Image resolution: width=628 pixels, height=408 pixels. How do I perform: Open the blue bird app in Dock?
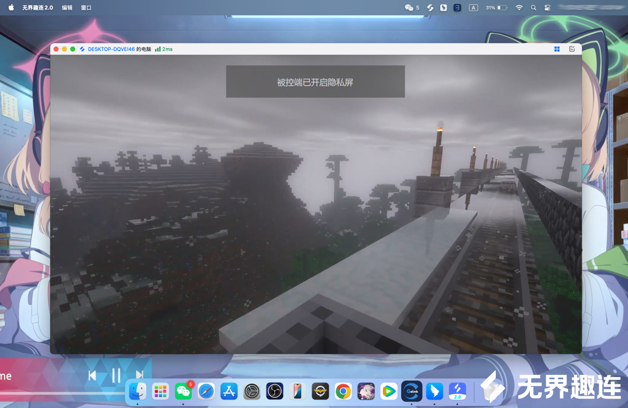click(x=435, y=391)
